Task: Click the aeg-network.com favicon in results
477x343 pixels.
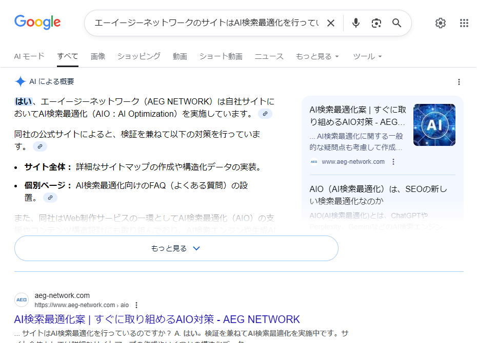Action: point(21,299)
